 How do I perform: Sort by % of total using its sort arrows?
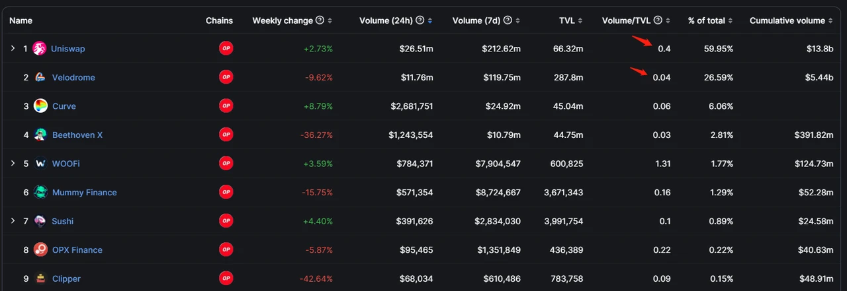[x=731, y=20]
